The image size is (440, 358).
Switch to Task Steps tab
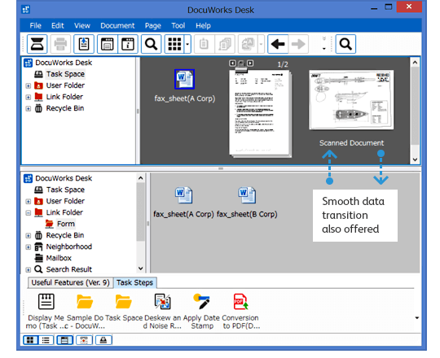(x=134, y=282)
